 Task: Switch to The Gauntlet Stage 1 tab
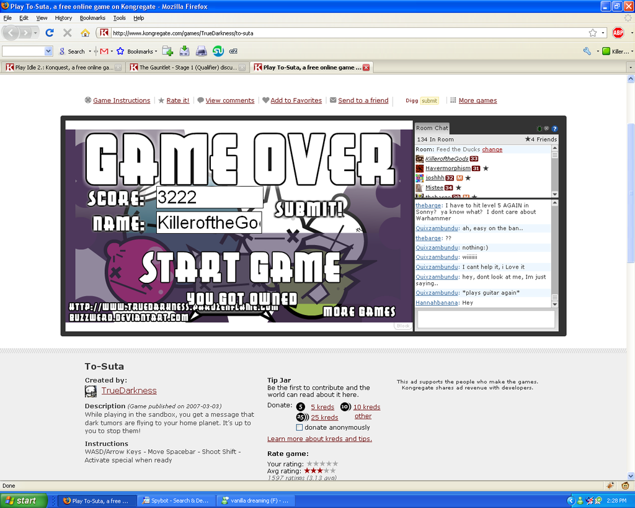(187, 67)
